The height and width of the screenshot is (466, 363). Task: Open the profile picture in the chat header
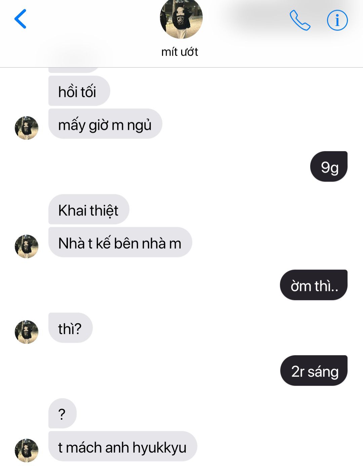point(181,18)
